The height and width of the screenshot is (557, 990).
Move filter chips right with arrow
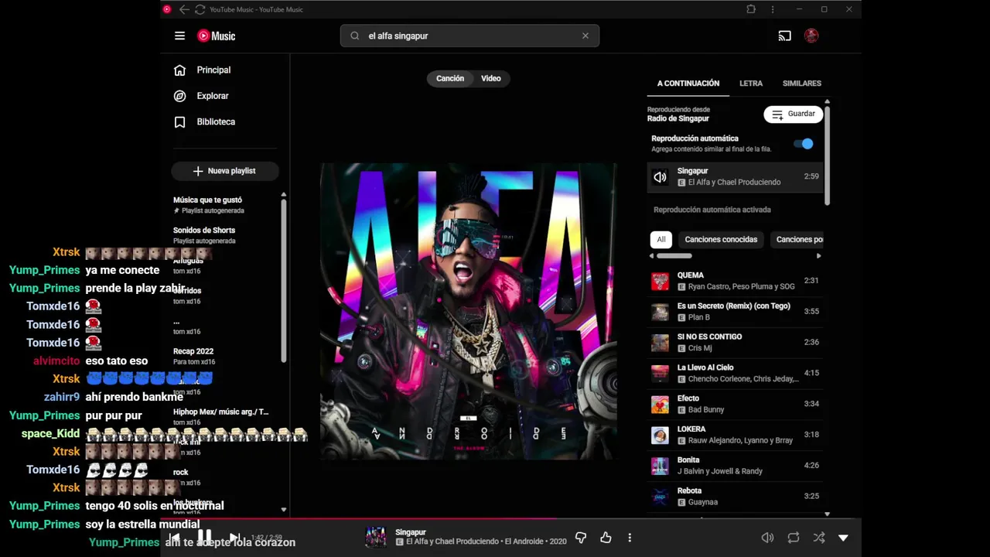(x=818, y=256)
